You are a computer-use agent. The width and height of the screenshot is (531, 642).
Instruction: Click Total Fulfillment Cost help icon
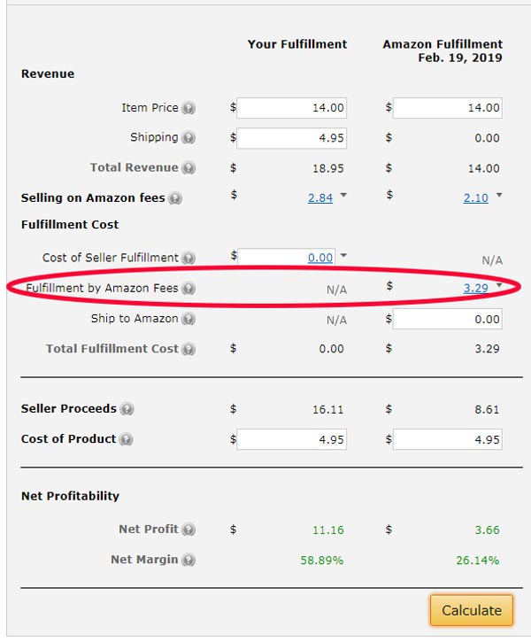pos(189,349)
